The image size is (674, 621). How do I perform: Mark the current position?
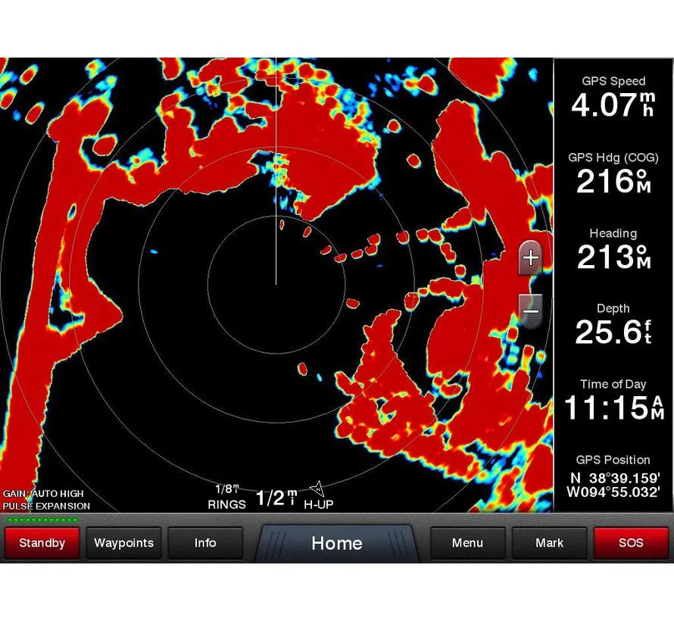(549, 543)
